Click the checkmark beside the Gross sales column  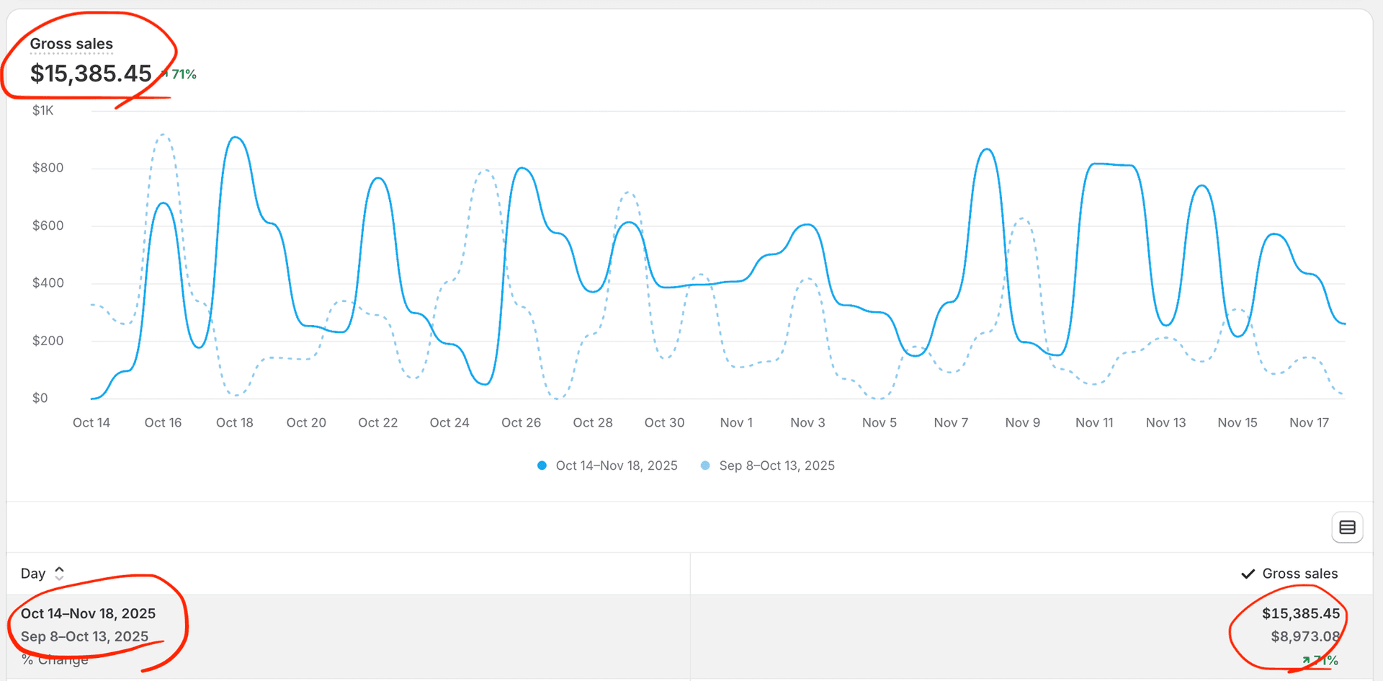pos(1248,573)
